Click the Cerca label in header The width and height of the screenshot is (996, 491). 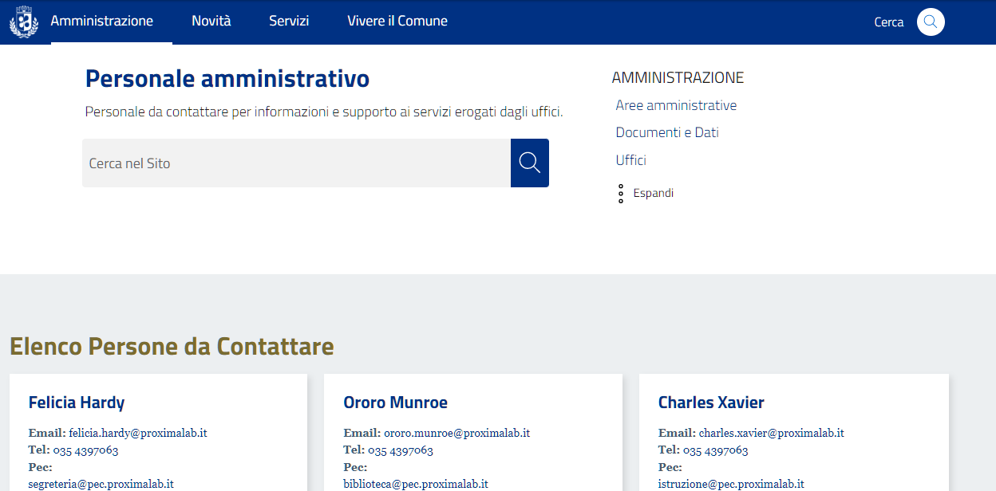(x=888, y=22)
